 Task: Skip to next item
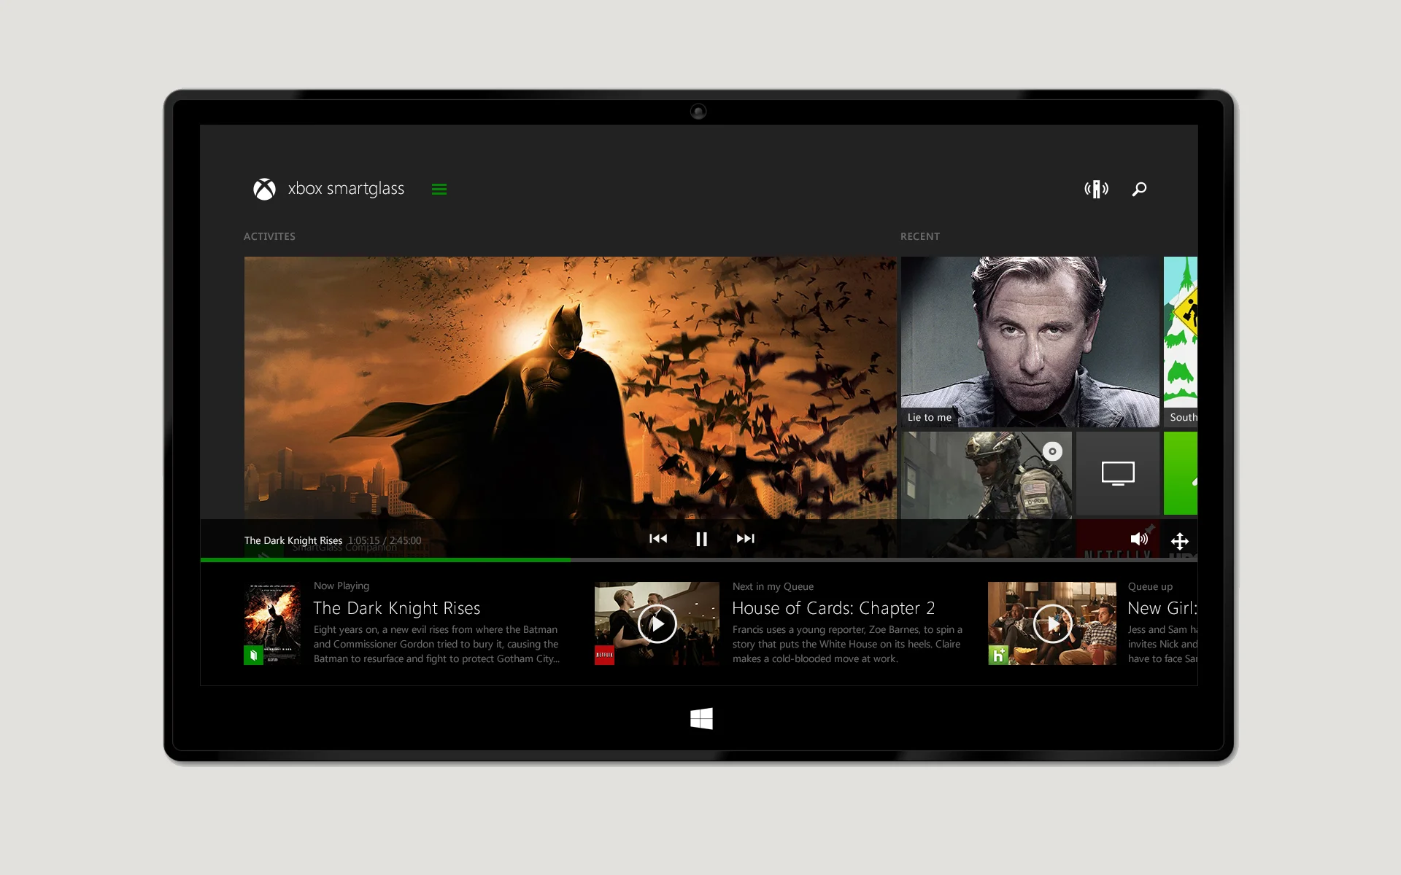pyautogui.click(x=745, y=539)
